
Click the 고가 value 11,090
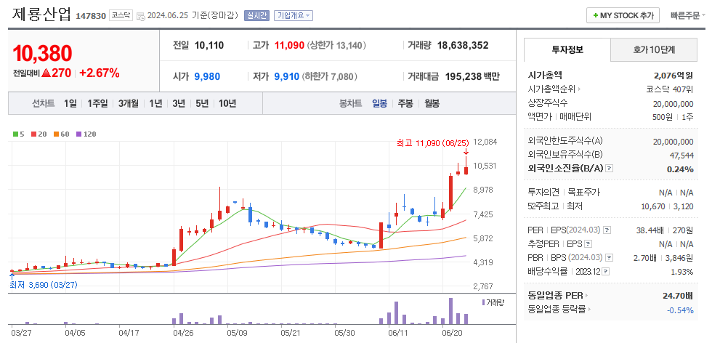pos(289,46)
